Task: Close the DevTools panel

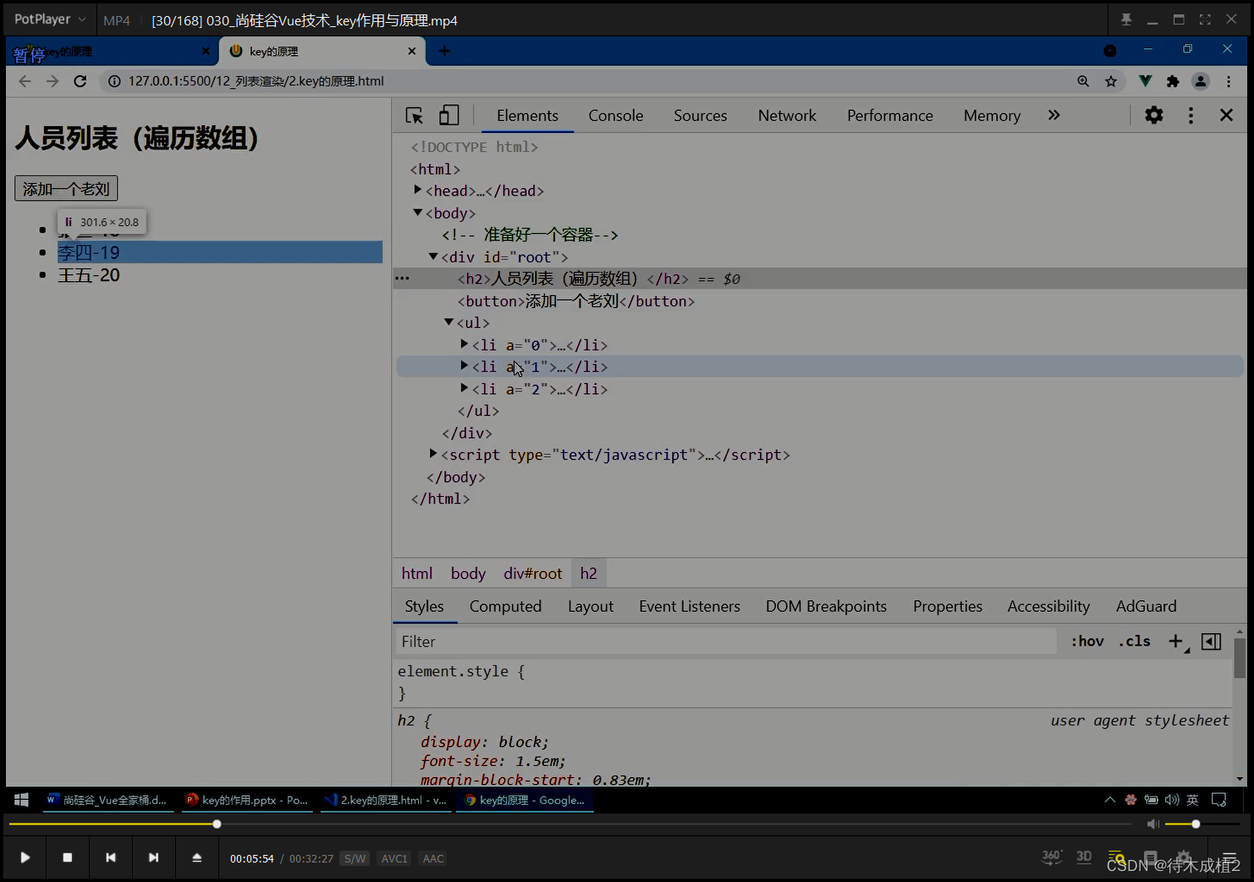Action: click(1226, 115)
